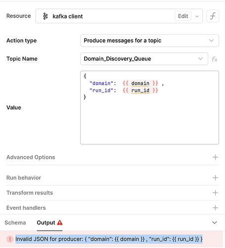Click the Advanced Options section label

pyautogui.click(x=31, y=157)
